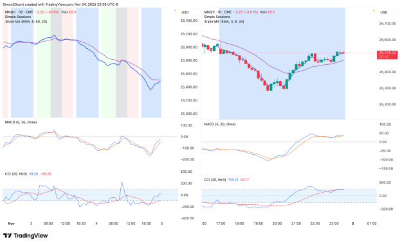Click the TradingView logo at the bottom
Image resolution: width=402 pixels, height=244 pixels.
point(25,236)
